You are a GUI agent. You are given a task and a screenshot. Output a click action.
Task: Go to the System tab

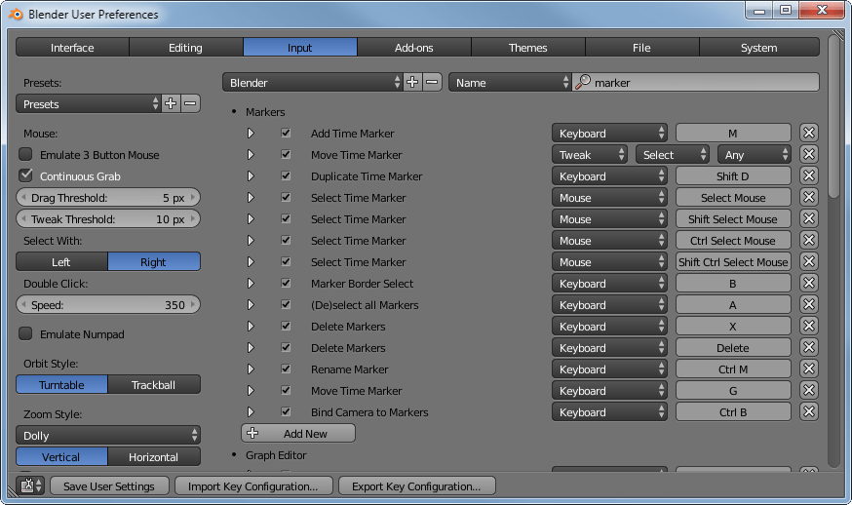[759, 48]
